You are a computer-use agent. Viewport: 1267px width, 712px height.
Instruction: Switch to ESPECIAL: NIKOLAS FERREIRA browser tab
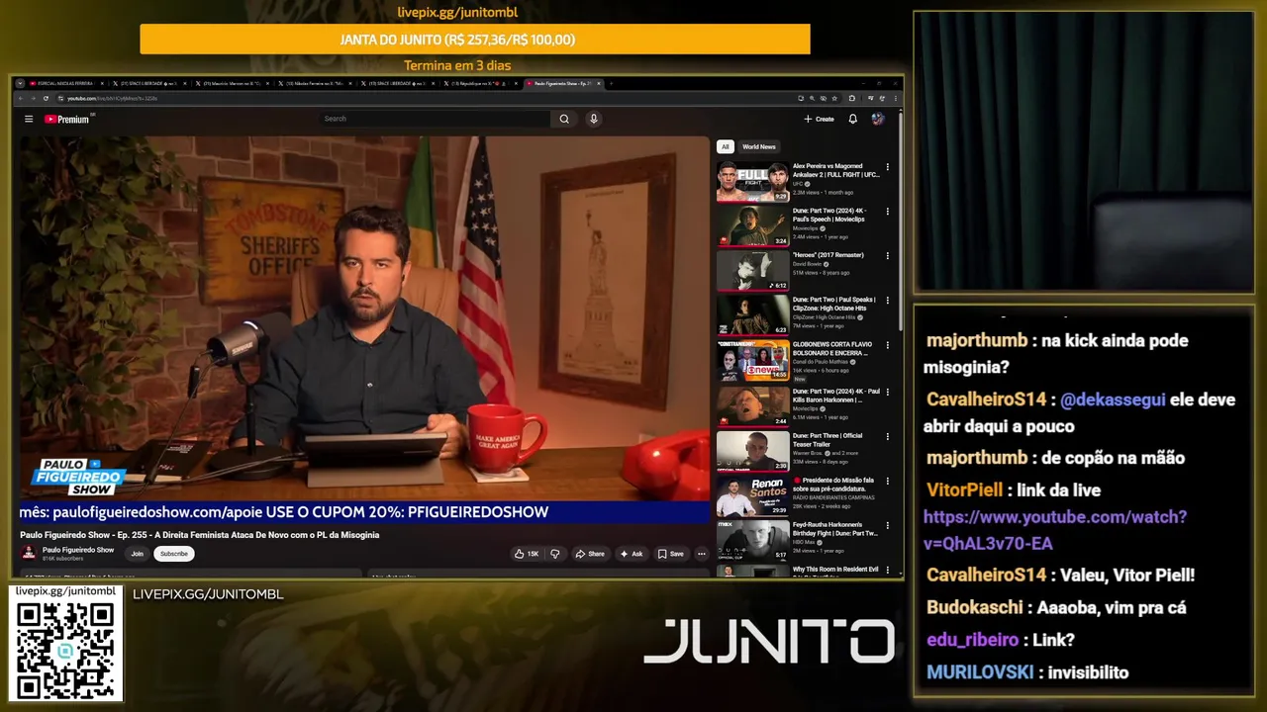pos(66,83)
